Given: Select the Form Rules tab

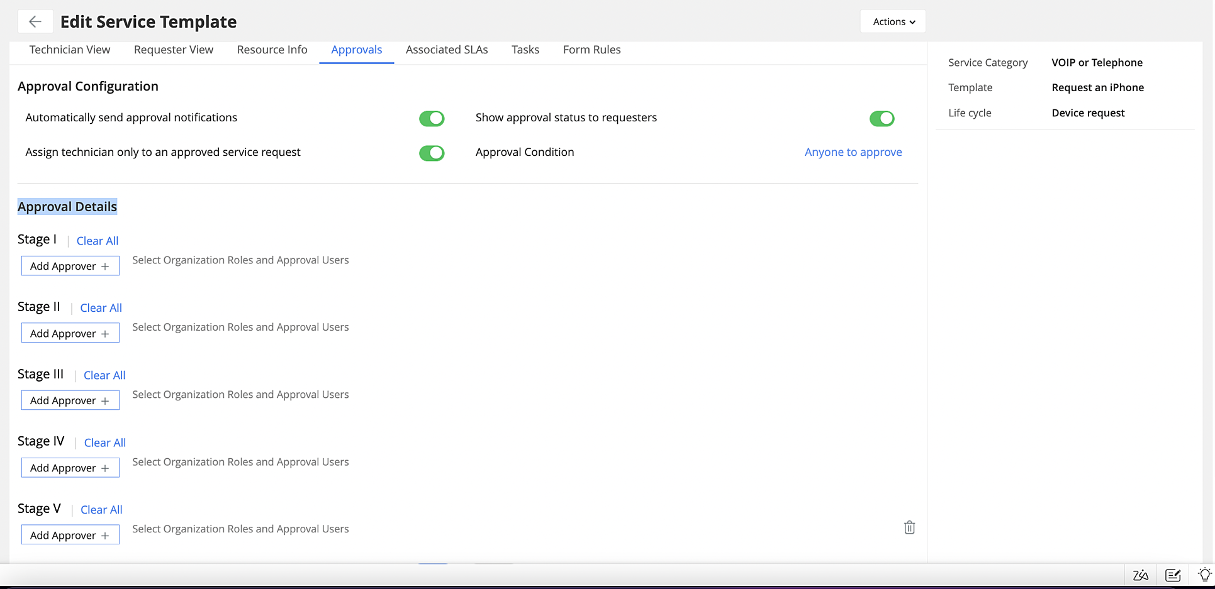Looking at the screenshot, I should (x=591, y=50).
